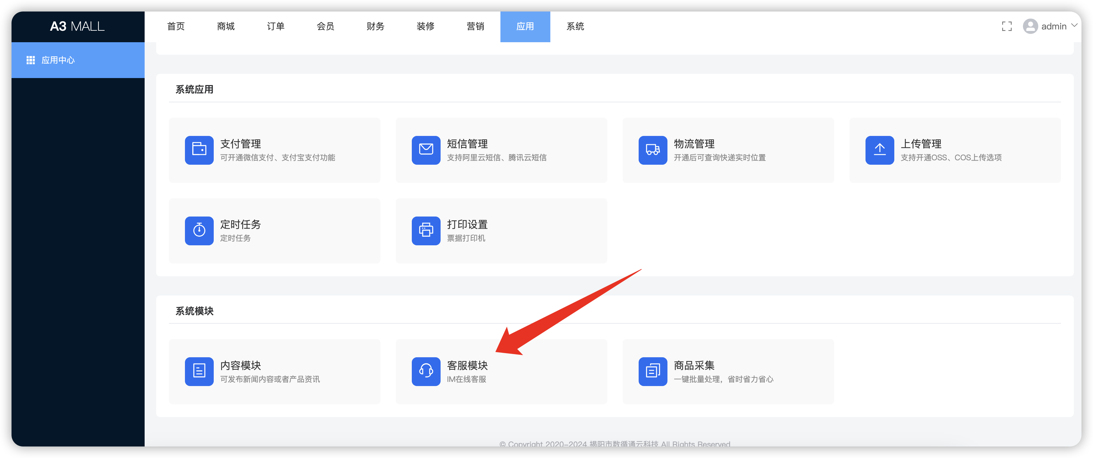Click the A3 MALL logo
Image resolution: width=1093 pixels, height=458 pixels.
coord(77,26)
